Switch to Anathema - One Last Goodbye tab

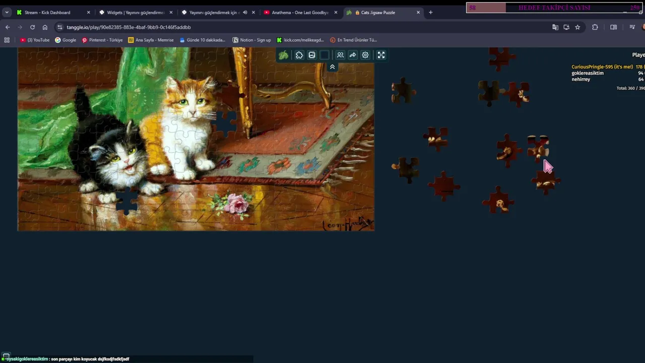pos(301,12)
